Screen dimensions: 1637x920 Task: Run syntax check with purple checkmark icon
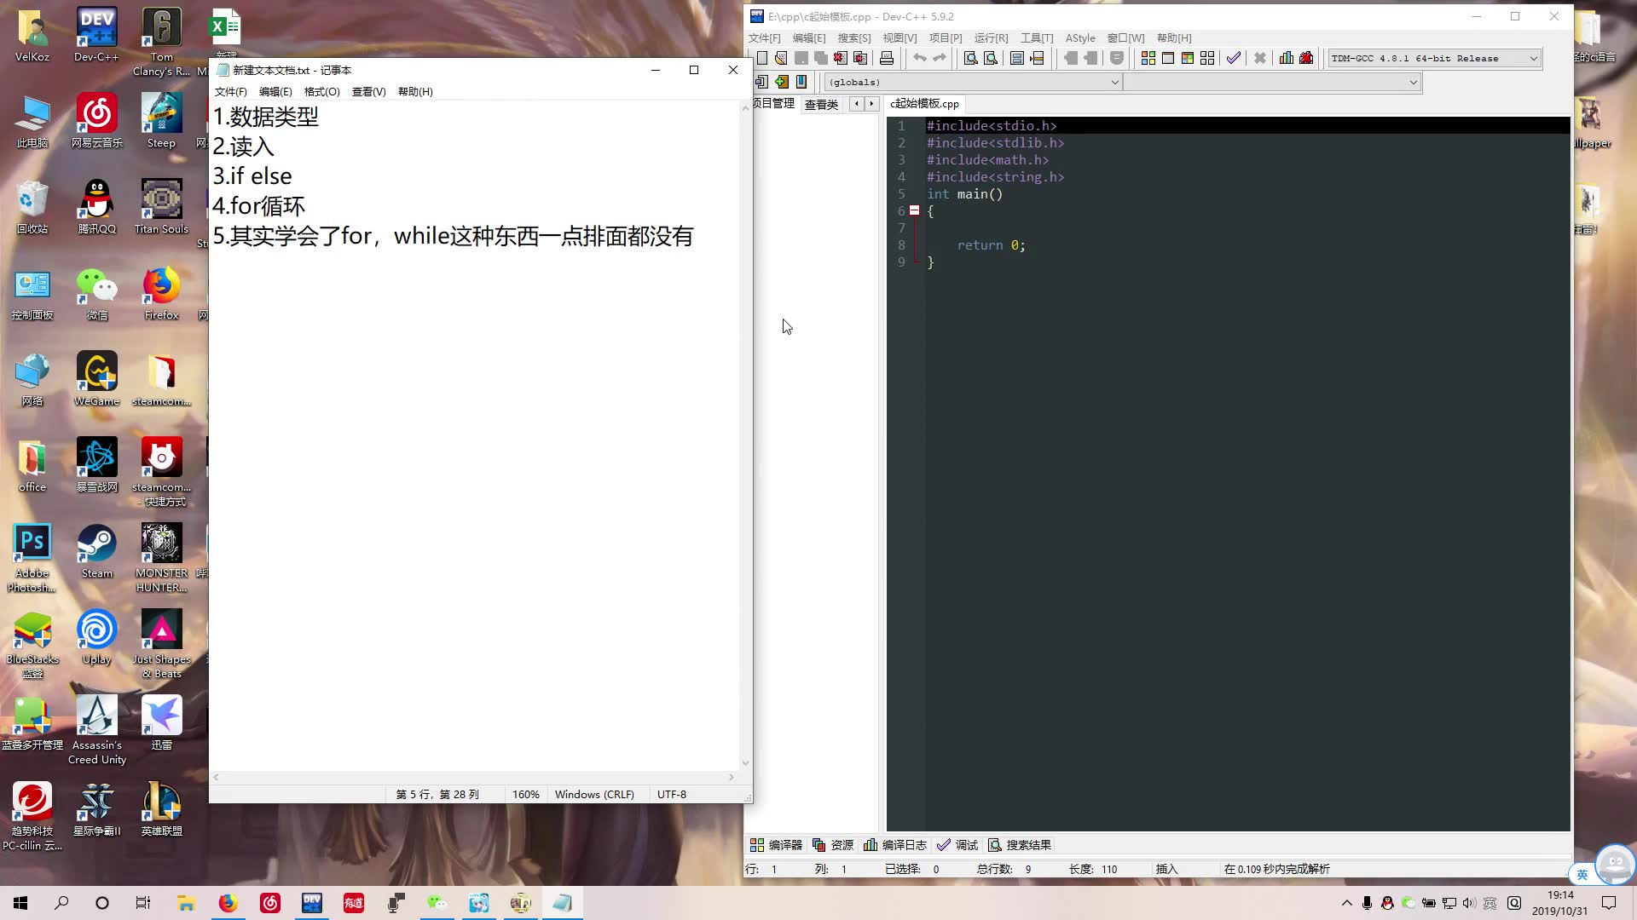[x=1234, y=58]
